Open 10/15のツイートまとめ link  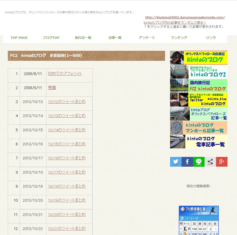tap(67, 144)
